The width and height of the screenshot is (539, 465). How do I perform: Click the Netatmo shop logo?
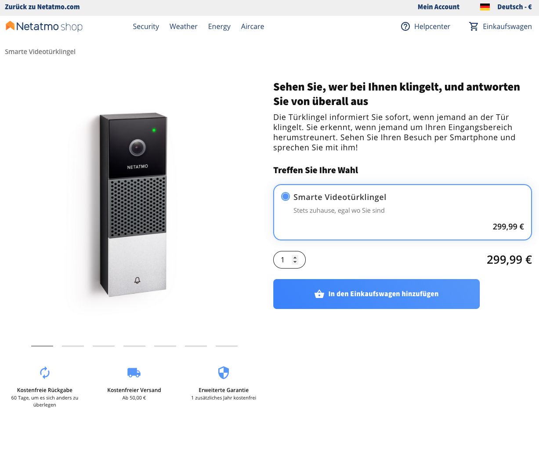(x=44, y=26)
